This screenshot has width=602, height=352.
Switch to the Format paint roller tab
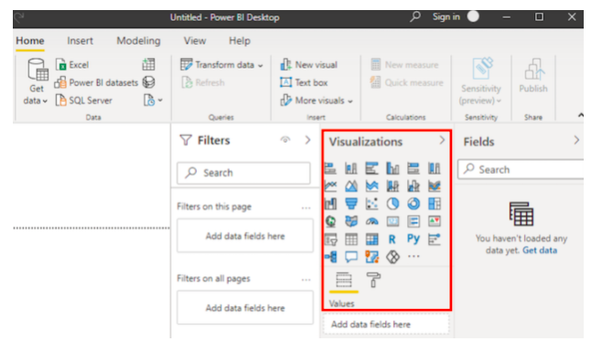(x=373, y=280)
